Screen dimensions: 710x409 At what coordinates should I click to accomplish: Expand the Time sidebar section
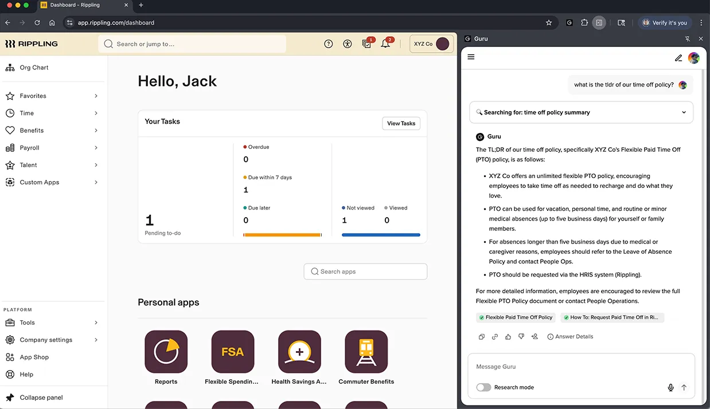(x=52, y=113)
